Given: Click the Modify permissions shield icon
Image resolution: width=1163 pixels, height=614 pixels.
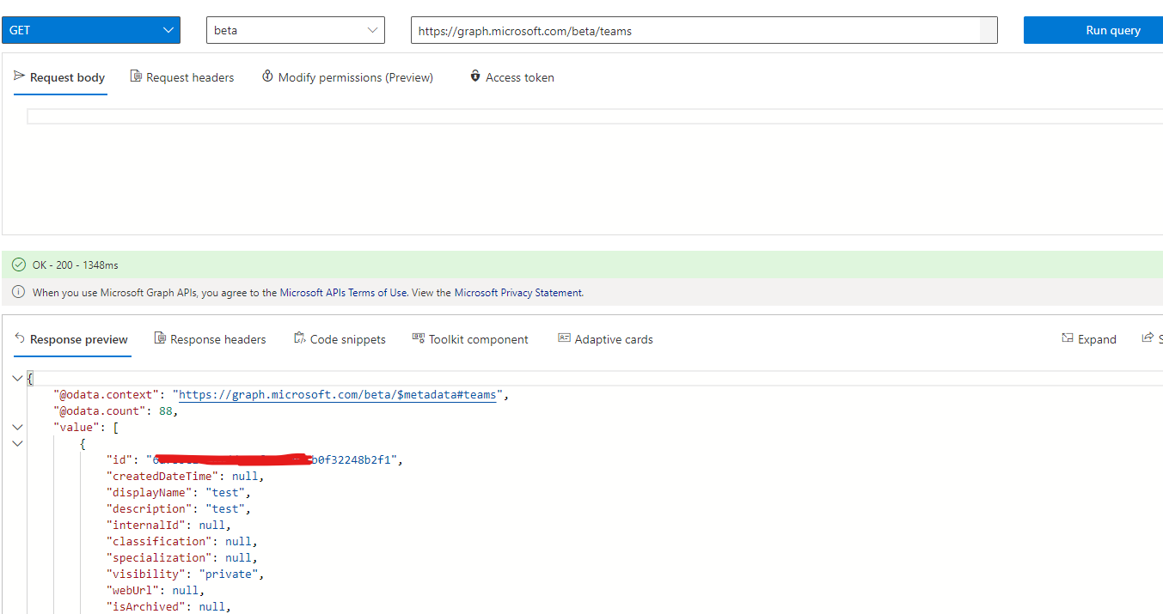Looking at the screenshot, I should point(267,76).
